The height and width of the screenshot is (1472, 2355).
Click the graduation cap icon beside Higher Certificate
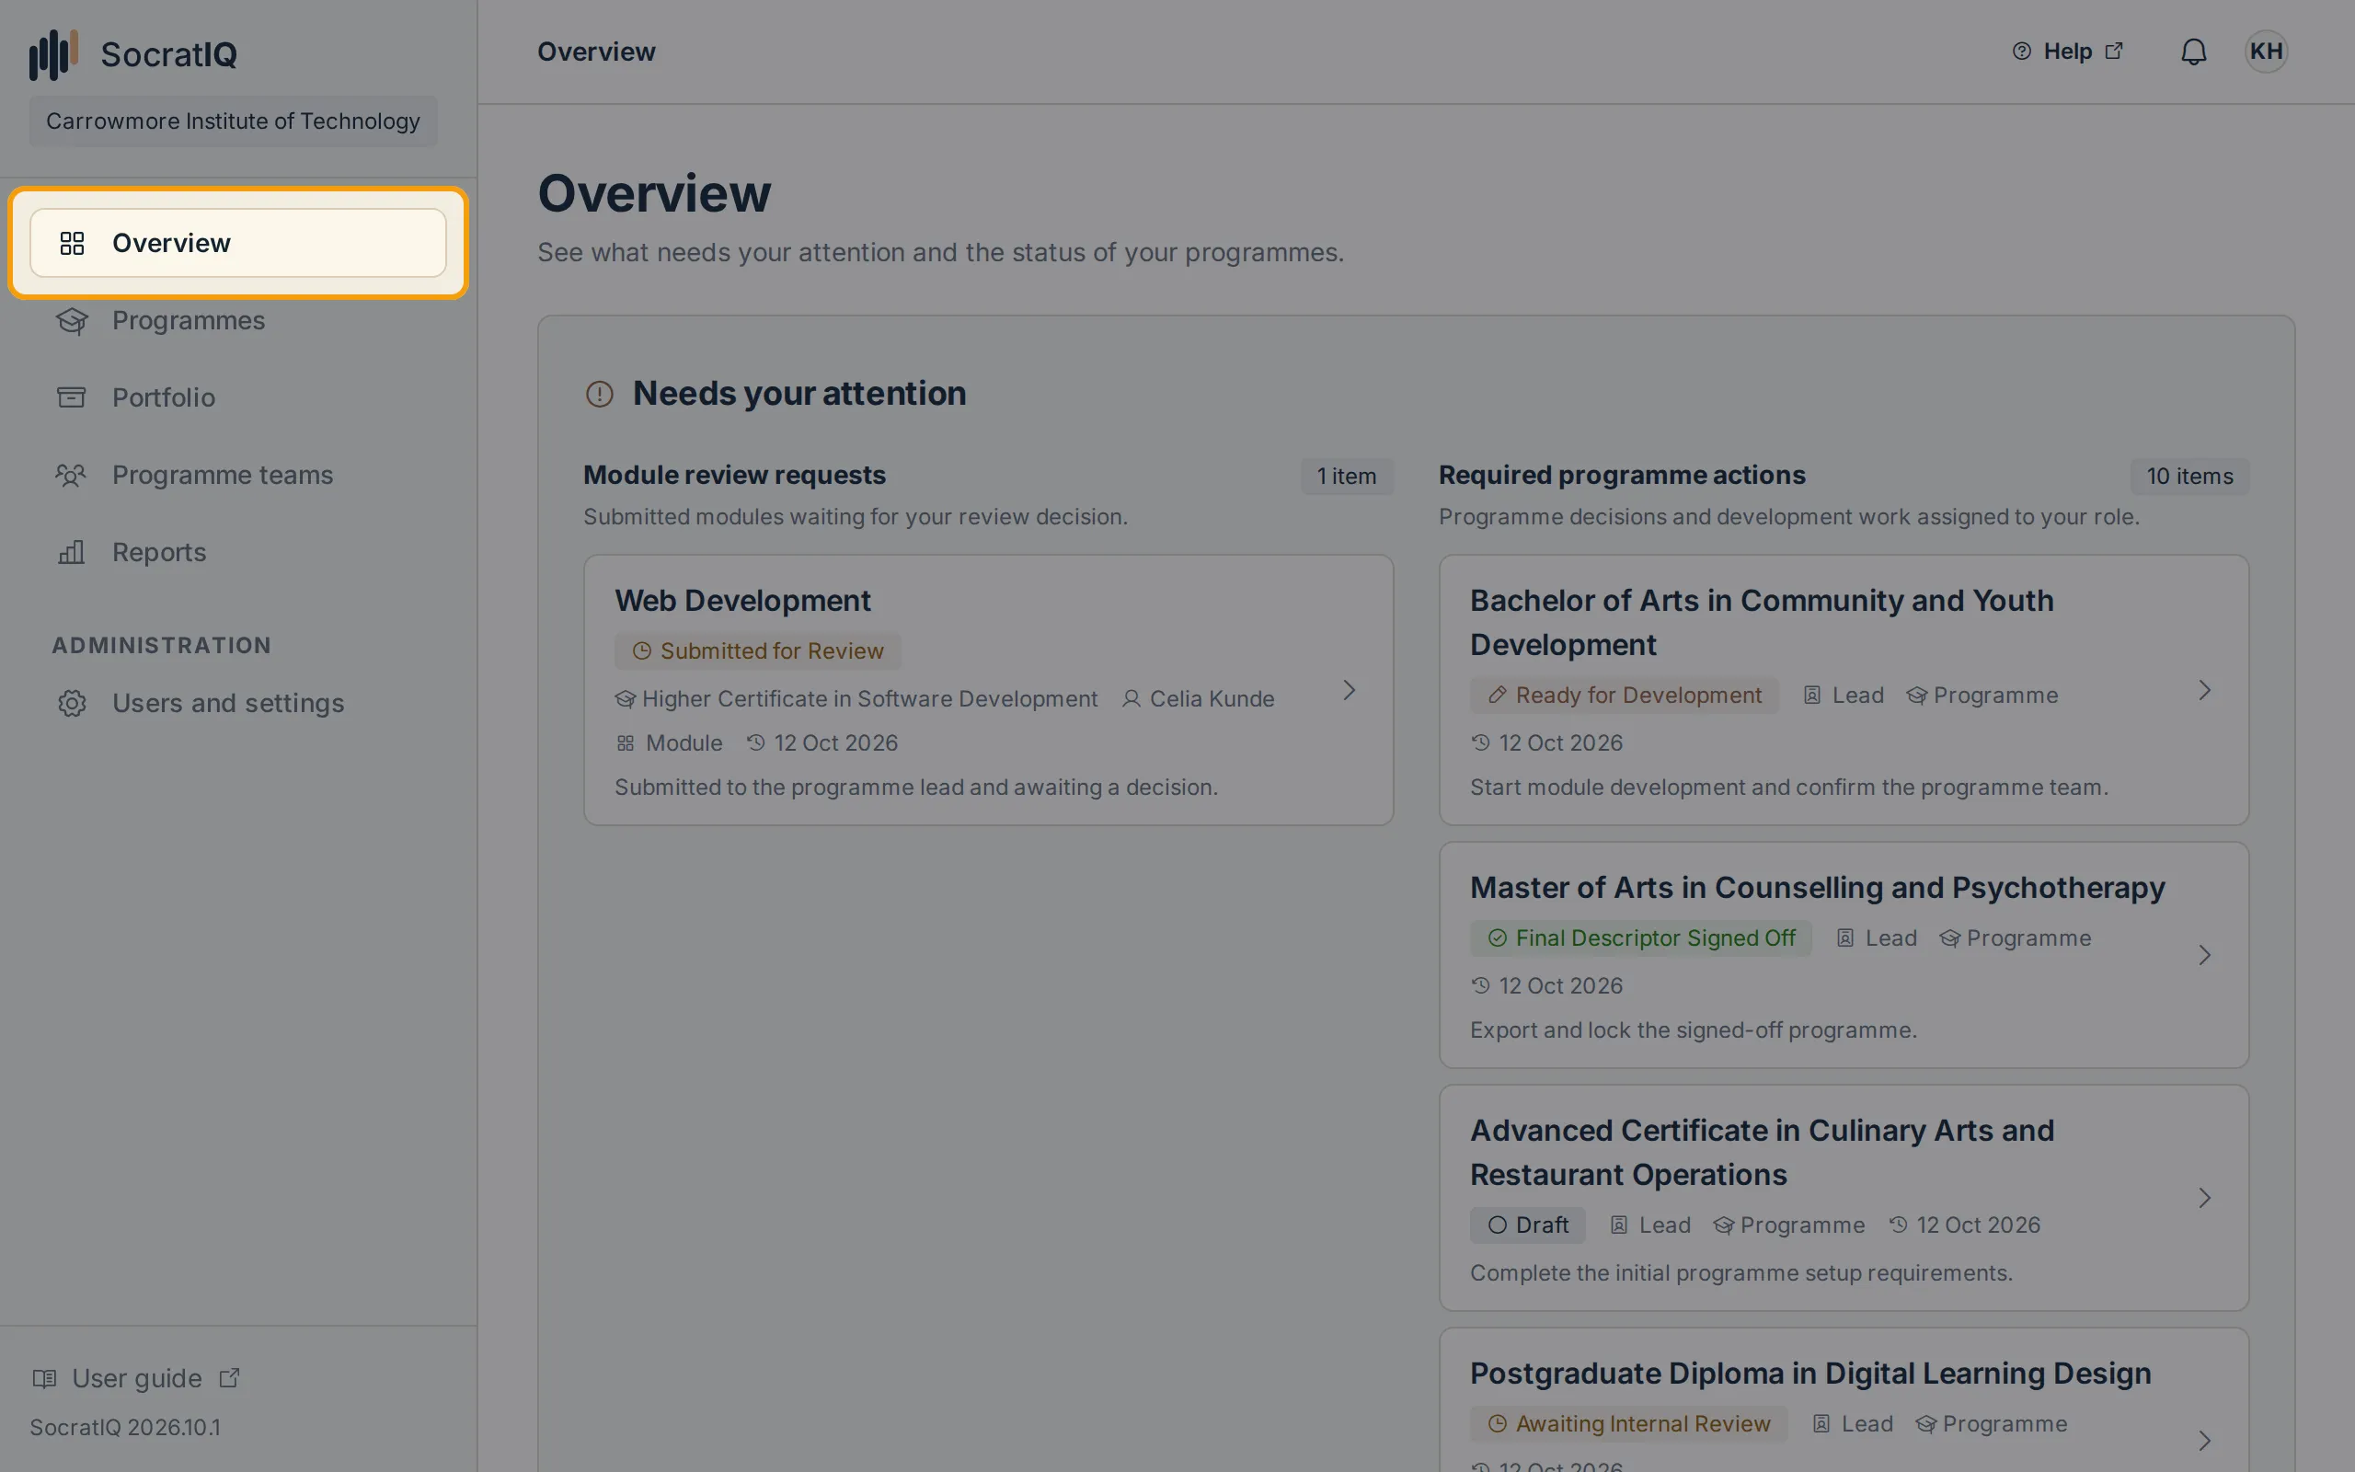(x=626, y=699)
